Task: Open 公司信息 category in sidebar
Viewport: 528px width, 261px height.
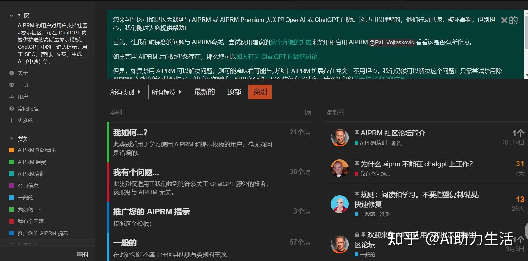Action: coord(28,186)
